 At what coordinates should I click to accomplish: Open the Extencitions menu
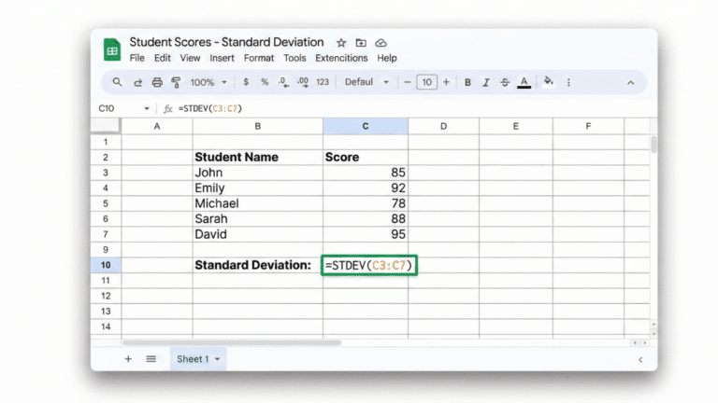(341, 58)
